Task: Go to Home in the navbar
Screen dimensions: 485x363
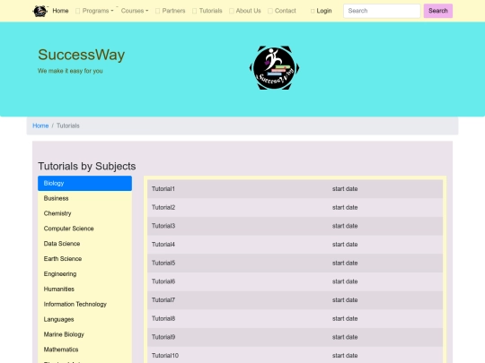Action: pos(60,11)
